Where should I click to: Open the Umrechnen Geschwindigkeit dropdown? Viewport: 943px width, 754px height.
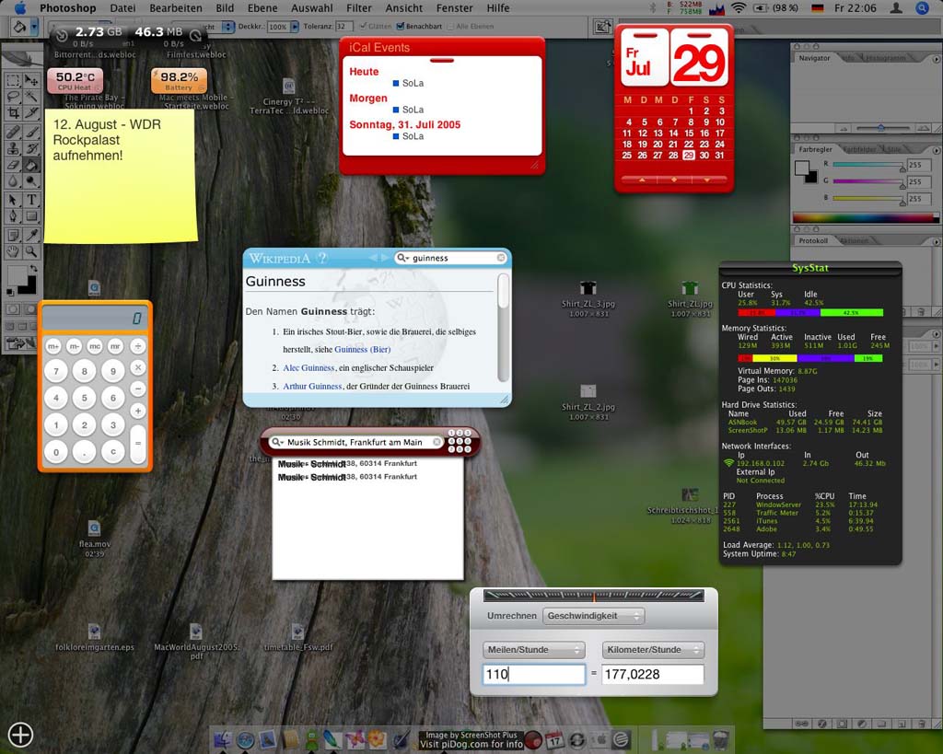pos(594,616)
